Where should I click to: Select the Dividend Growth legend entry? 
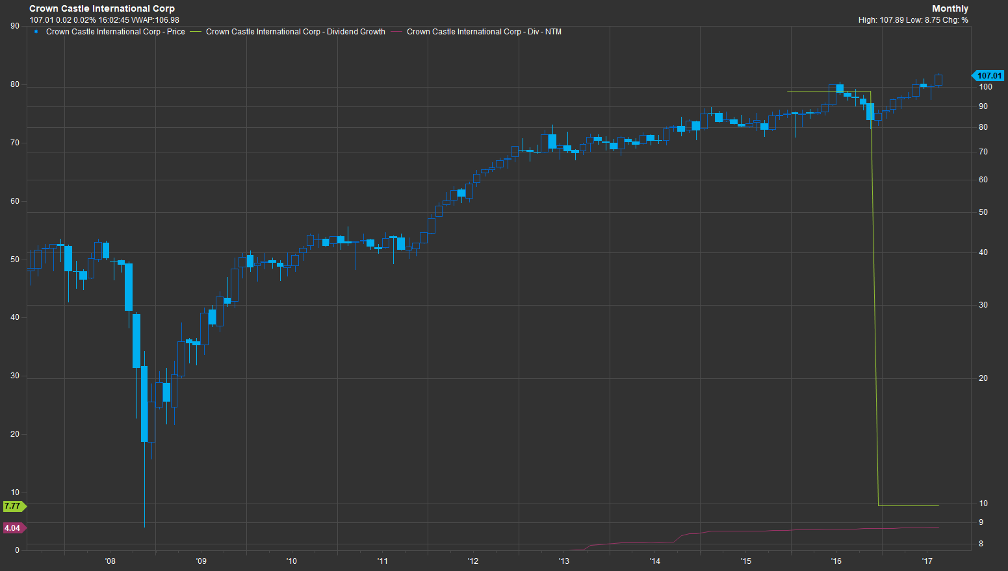click(296, 32)
